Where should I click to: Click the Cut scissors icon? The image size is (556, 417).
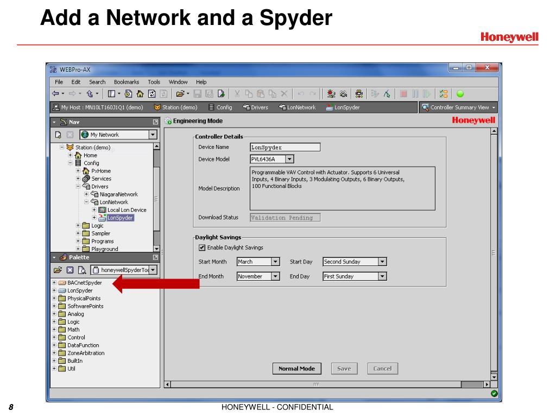(237, 93)
